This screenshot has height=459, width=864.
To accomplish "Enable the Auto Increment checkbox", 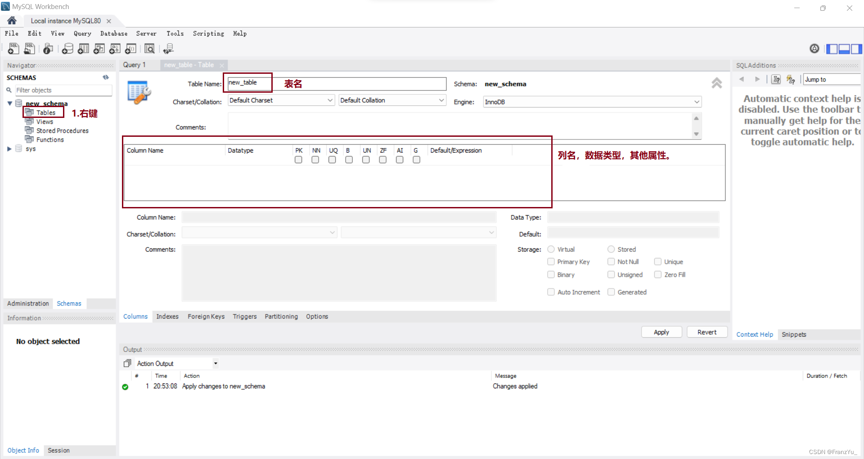I will pyautogui.click(x=551, y=292).
